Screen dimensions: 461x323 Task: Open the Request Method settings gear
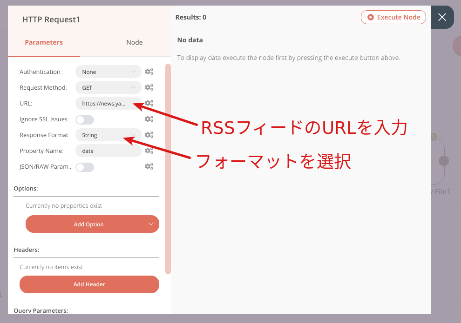pyautogui.click(x=149, y=87)
